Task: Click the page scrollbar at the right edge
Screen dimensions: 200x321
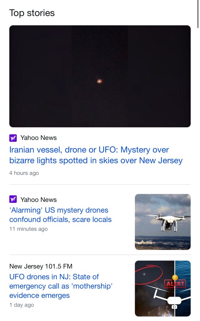Action: pos(198,14)
